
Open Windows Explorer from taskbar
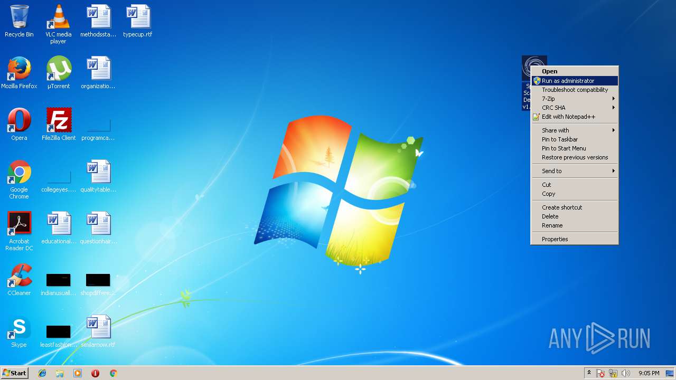click(x=60, y=373)
